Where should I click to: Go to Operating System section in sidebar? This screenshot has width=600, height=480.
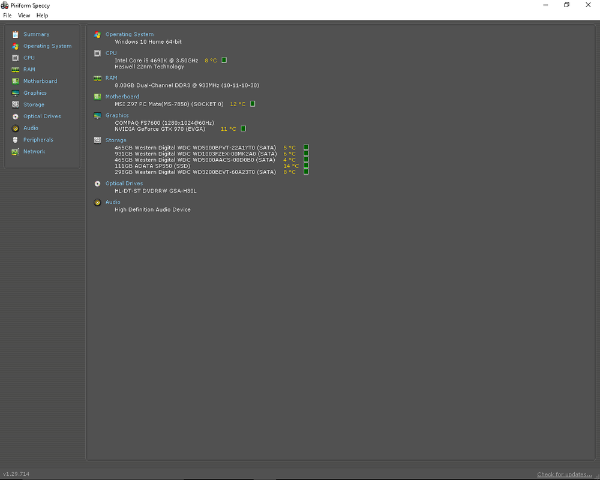(x=47, y=46)
